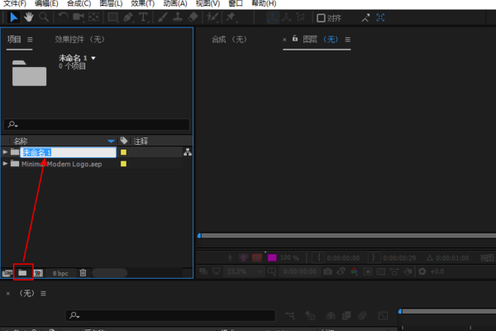Click the project panel search field

[x=98, y=125]
